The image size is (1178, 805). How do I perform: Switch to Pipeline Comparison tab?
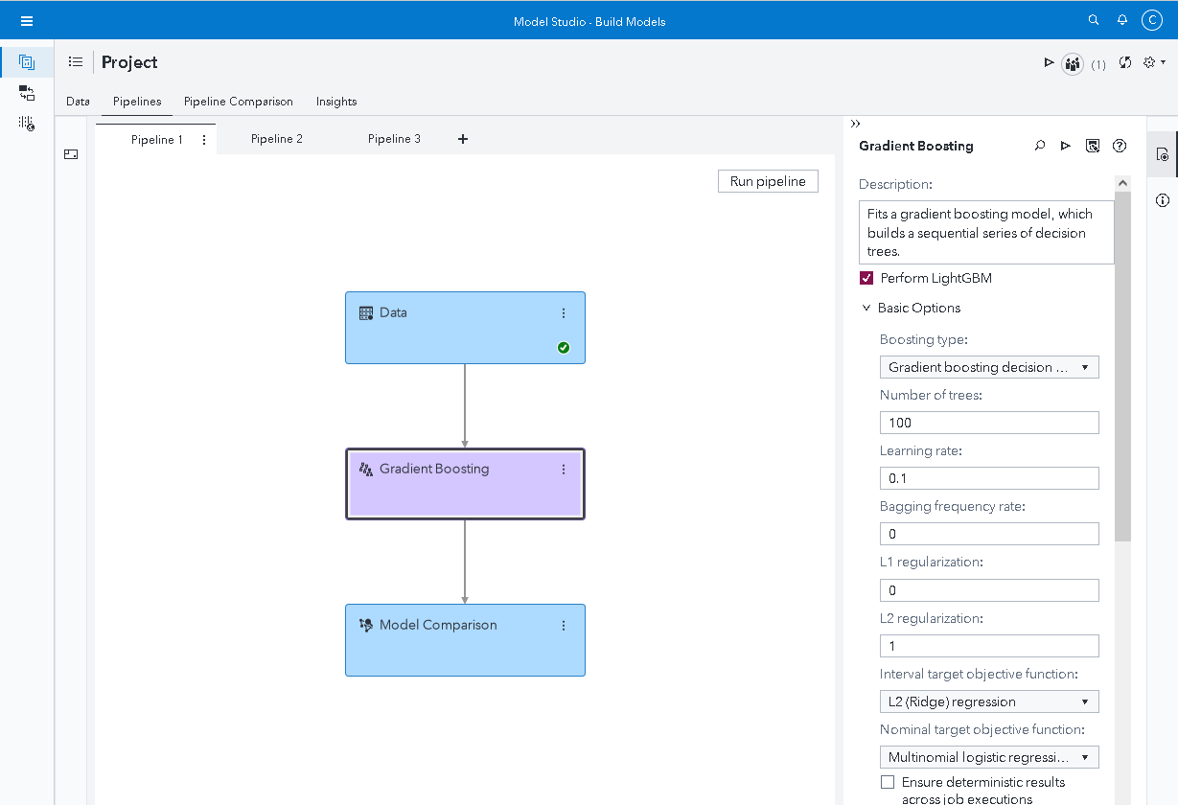tap(239, 102)
